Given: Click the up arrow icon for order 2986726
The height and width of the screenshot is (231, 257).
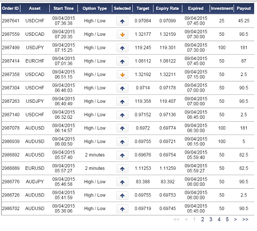Looking at the screenshot, I should [122, 196].
